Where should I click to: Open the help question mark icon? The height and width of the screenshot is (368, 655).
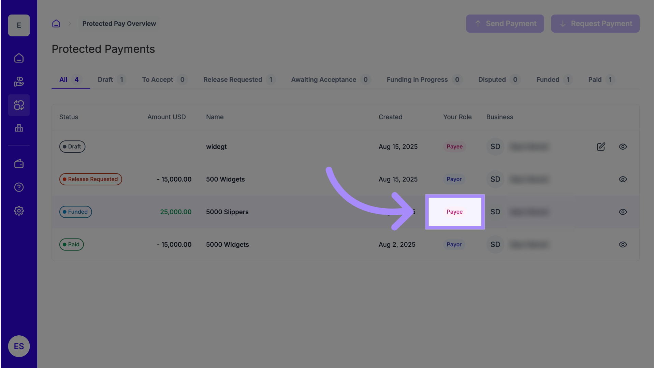coord(19,187)
